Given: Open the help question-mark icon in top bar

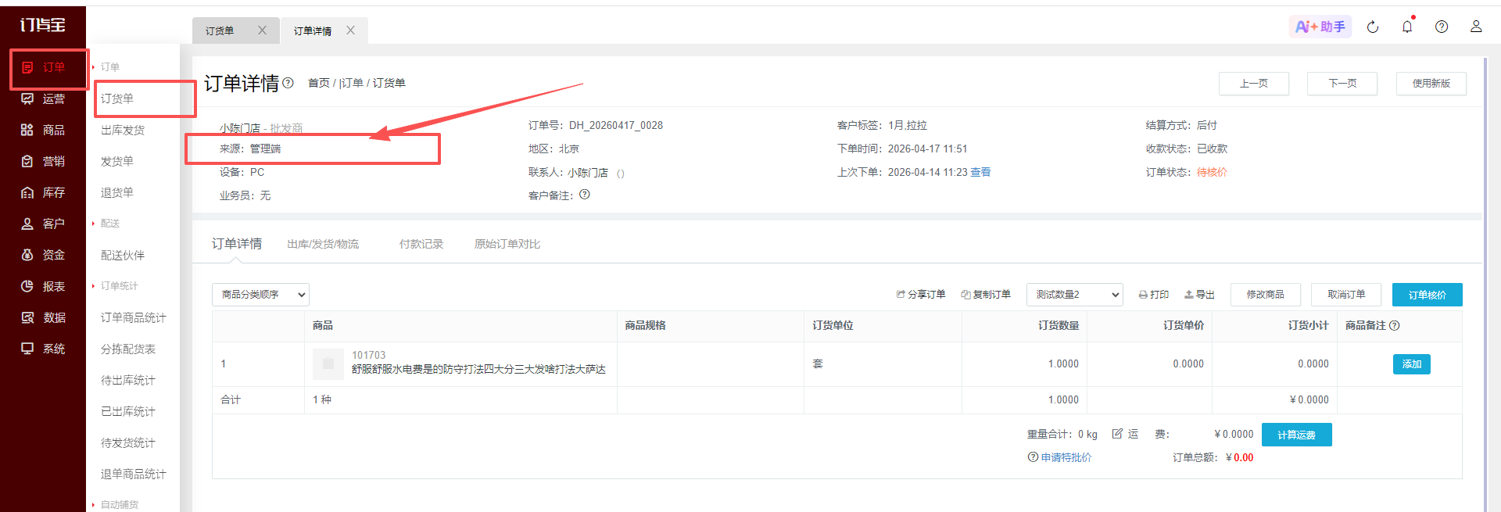Looking at the screenshot, I should (1442, 27).
